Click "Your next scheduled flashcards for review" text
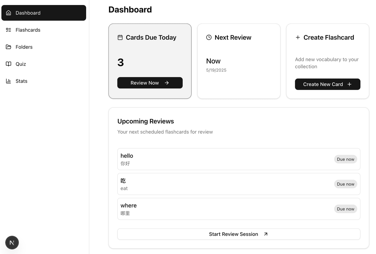The height and width of the screenshot is (254, 376). pyautogui.click(x=165, y=132)
